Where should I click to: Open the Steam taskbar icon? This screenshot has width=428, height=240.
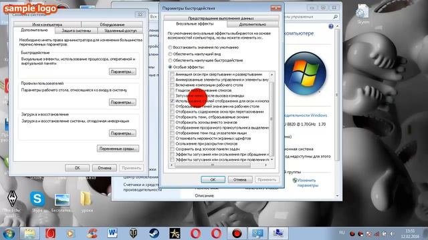(154, 233)
